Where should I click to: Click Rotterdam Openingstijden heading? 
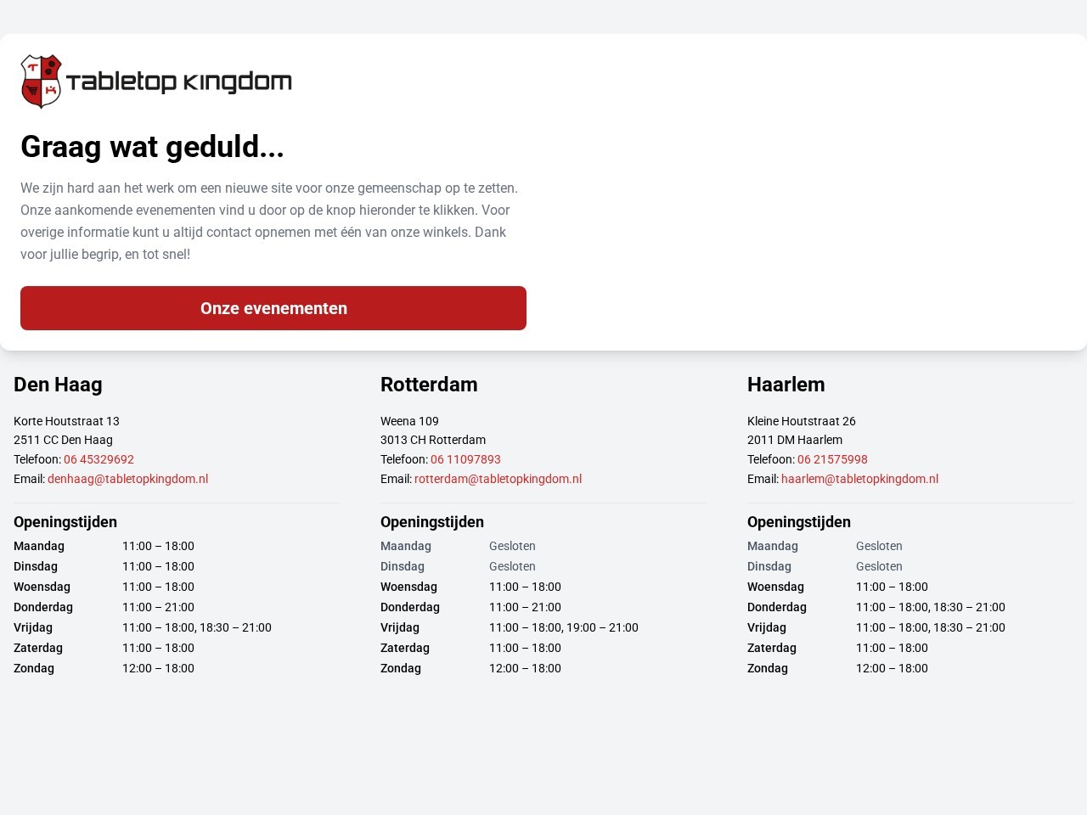tap(432, 522)
